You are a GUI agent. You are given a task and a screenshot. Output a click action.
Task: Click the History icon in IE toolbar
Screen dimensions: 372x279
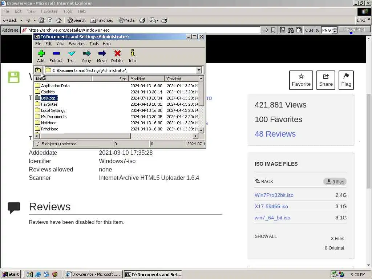[142, 20]
